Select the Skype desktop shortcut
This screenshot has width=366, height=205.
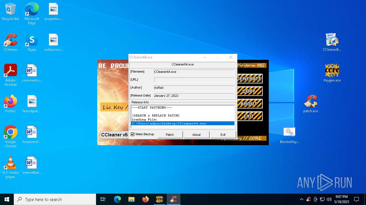click(x=32, y=43)
